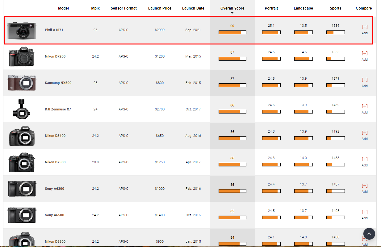Select landscape score 14.6
Image resolution: width=381 pixels, height=247 pixels.
click(x=303, y=52)
